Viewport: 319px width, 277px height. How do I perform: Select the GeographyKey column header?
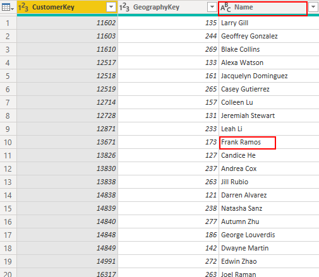coord(168,7)
